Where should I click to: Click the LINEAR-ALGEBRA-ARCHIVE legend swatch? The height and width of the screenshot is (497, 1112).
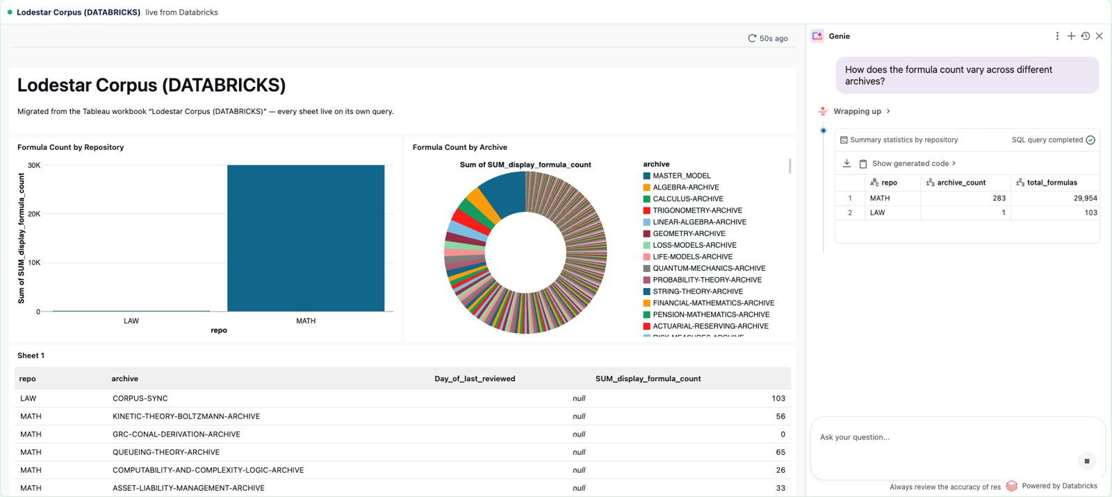[x=647, y=222]
